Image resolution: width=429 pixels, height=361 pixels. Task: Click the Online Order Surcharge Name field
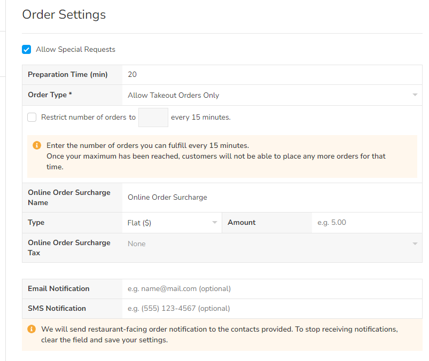pos(272,198)
